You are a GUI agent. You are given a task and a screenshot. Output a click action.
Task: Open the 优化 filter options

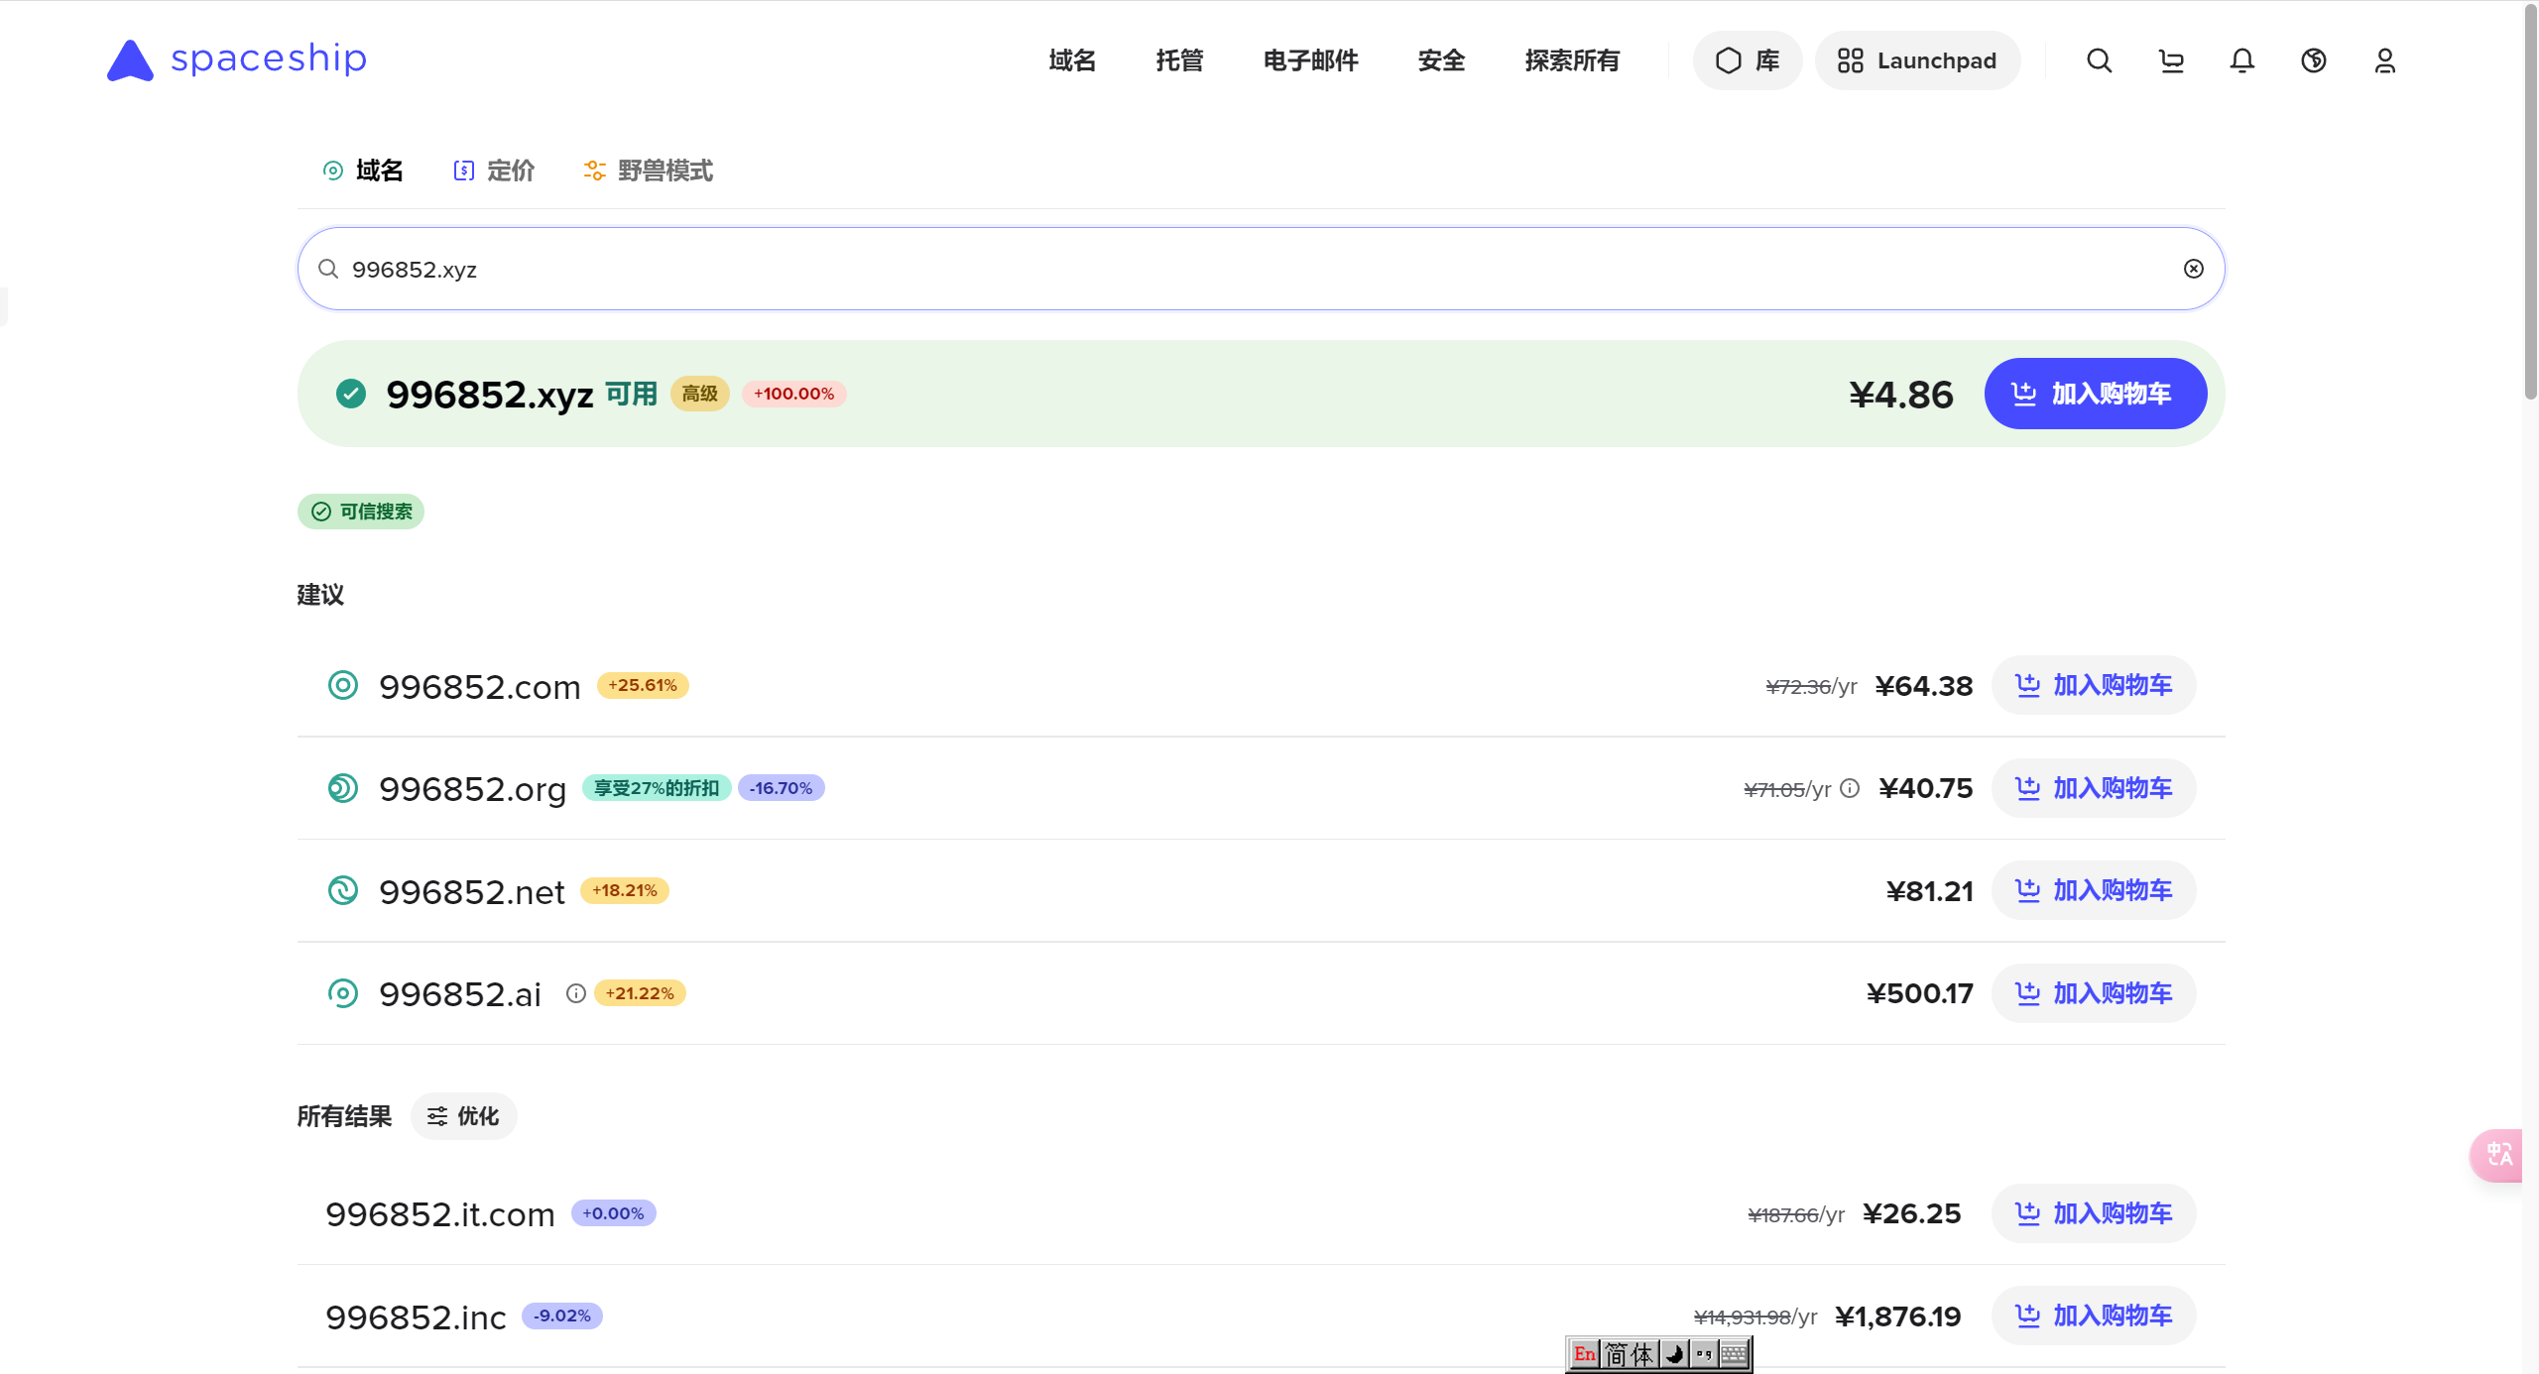[463, 1116]
